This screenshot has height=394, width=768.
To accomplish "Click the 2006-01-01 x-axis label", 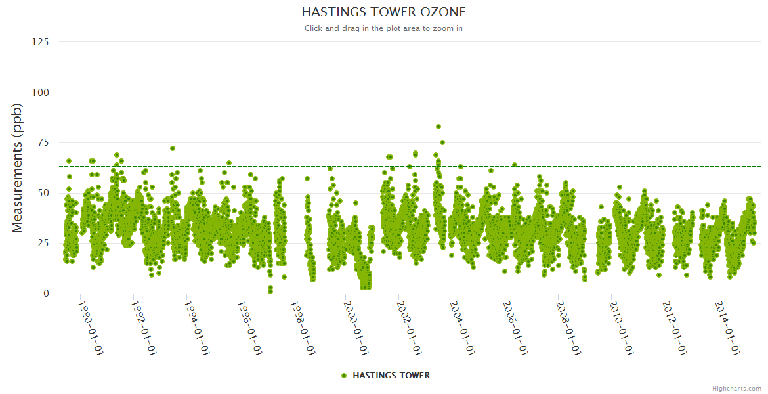I will pyautogui.click(x=516, y=328).
